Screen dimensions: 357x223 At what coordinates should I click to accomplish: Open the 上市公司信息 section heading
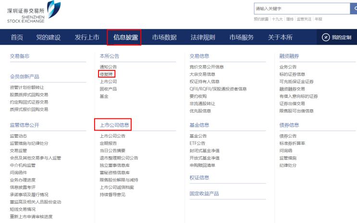[114, 125]
